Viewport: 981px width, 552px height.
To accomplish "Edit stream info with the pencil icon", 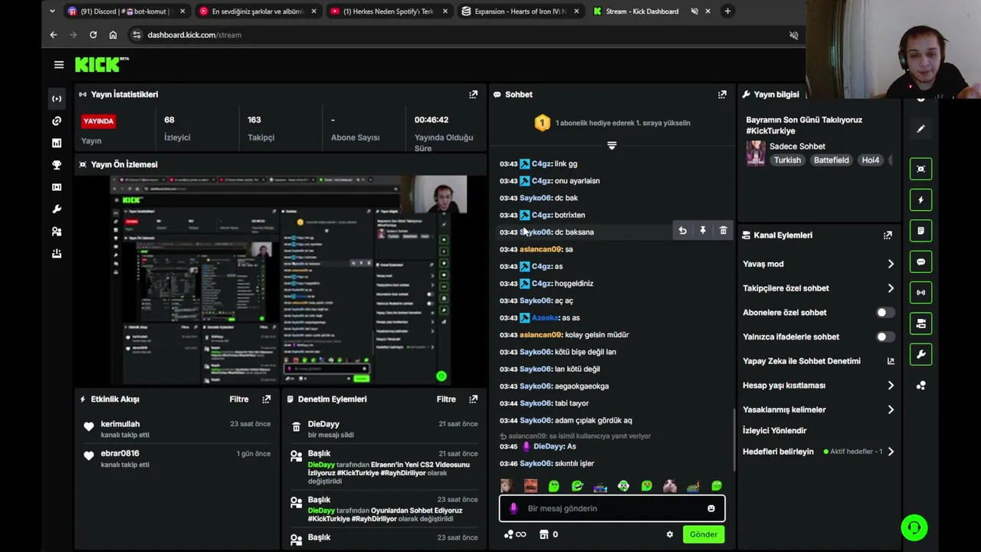I will (920, 129).
